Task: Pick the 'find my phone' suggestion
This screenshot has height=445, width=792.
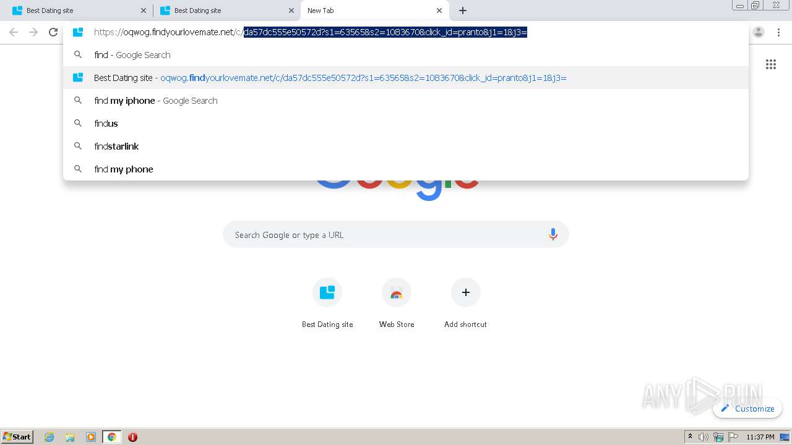Action: 406,169
